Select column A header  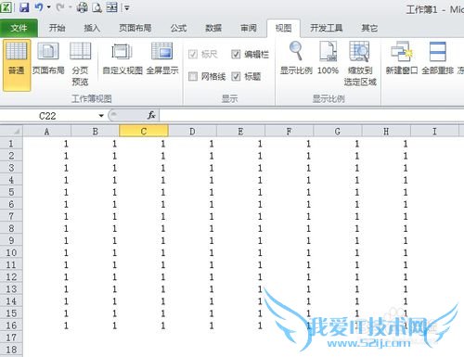46,132
